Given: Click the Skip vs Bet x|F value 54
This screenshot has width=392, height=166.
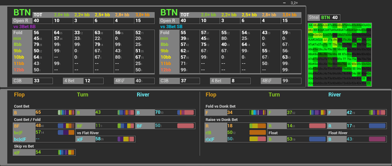Looking at the screenshot, I should point(38,152).
